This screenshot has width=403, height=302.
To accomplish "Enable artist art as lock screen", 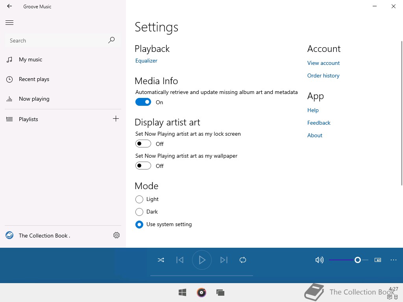I will point(143,144).
